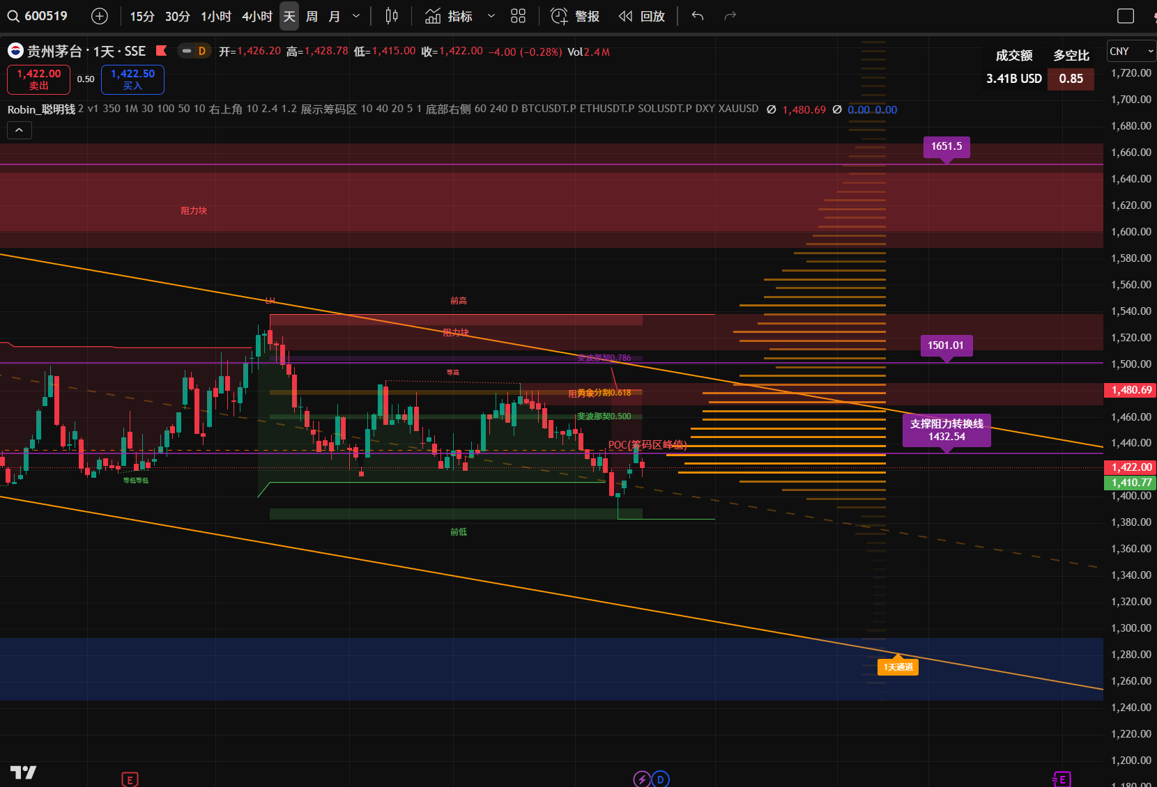1157x787 pixels.
Task: Click the undo arrow
Action: click(x=698, y=16)
